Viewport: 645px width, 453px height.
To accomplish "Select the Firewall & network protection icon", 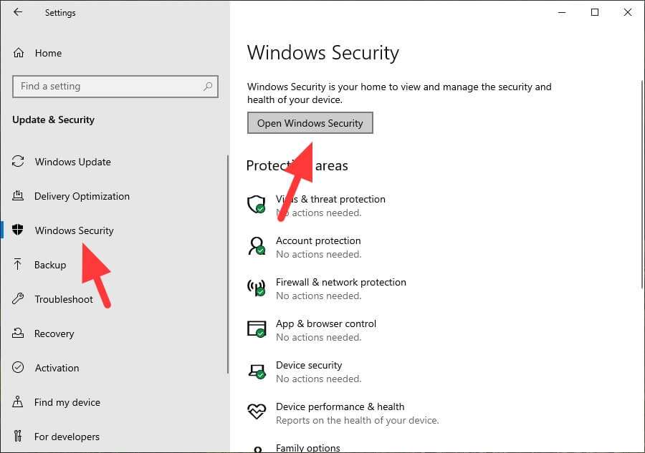I will click(256, 288).
